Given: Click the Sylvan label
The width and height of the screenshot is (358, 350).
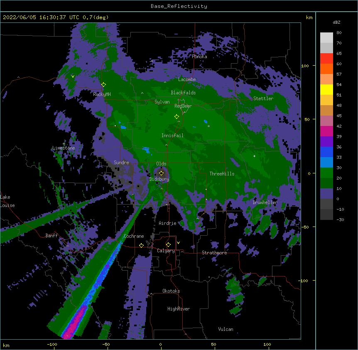Looking at the screenshot, I should coord(162,102).
